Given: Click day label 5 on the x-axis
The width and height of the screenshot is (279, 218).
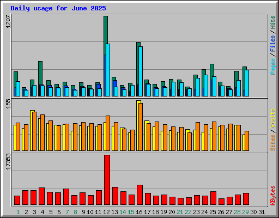Looking at the screenshot, I should tap(51, 212).
